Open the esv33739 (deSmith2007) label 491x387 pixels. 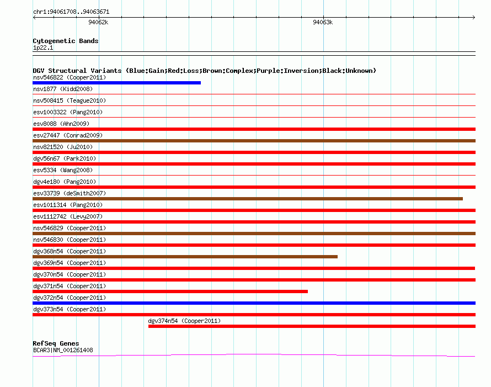click(x=70, y=193)
